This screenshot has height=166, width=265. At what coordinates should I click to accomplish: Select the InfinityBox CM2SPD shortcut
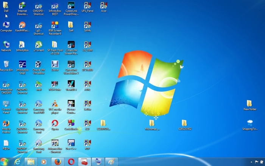coord(6,88)
